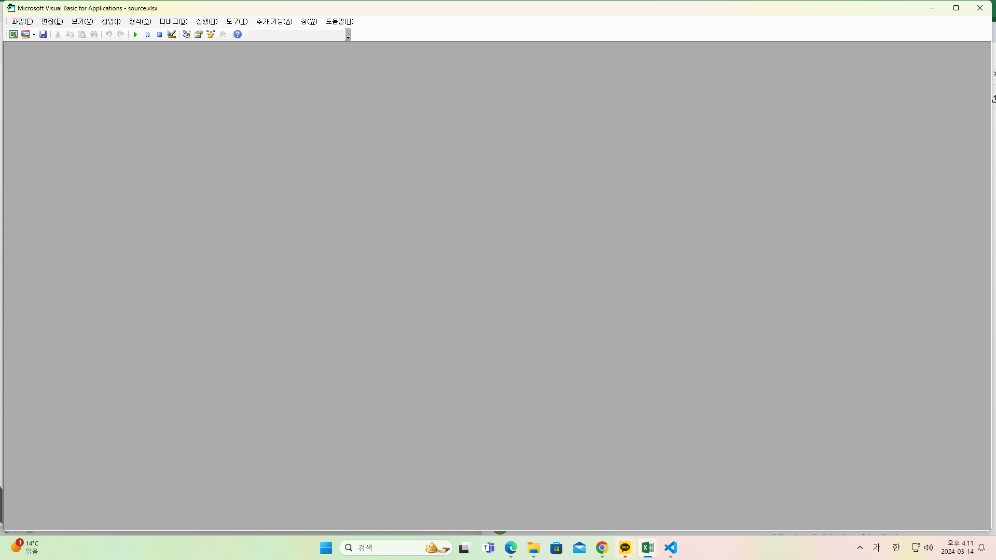Open Visual Basic Help question mark icon

point(238,34)
